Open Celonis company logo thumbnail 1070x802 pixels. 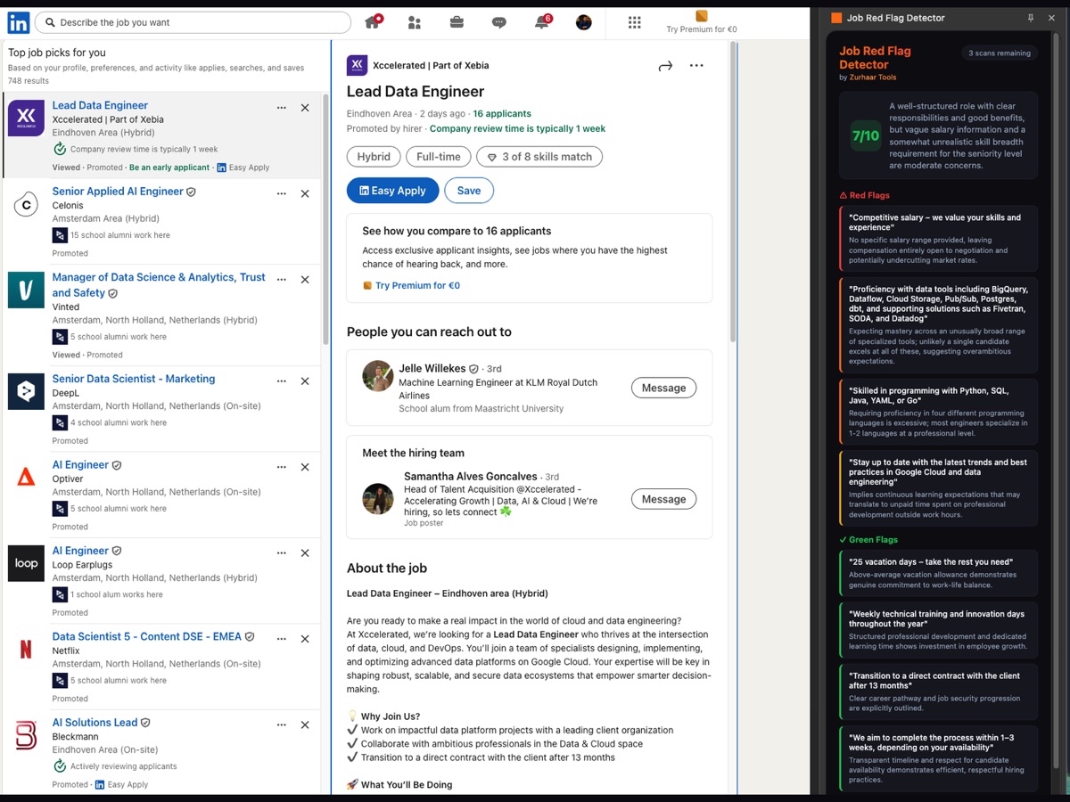tap(26, 206)
